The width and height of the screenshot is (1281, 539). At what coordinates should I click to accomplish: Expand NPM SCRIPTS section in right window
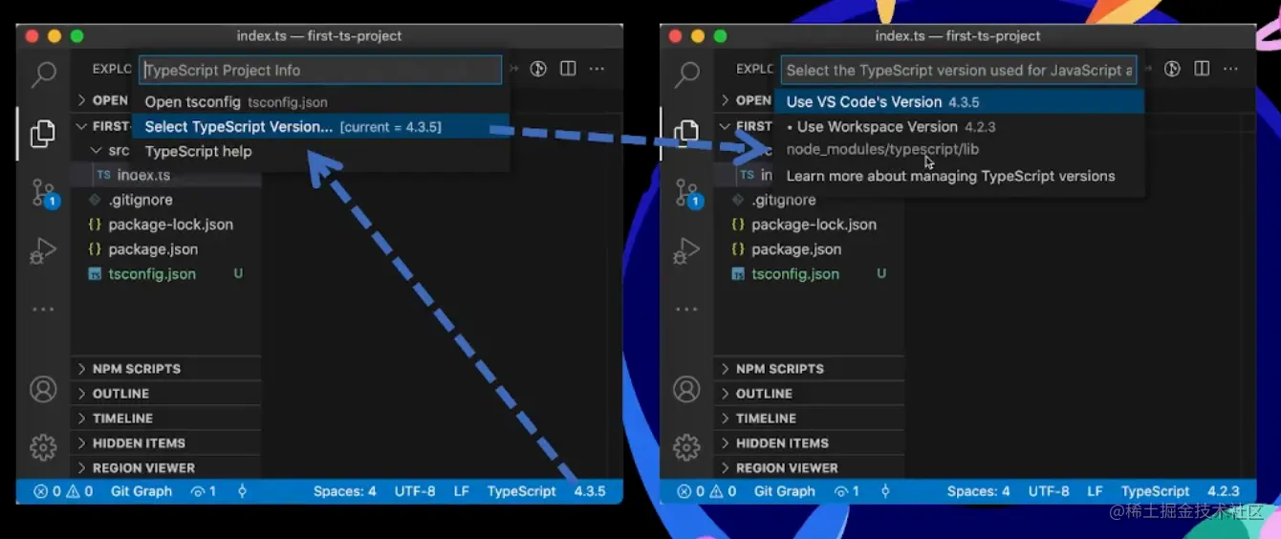810,369
